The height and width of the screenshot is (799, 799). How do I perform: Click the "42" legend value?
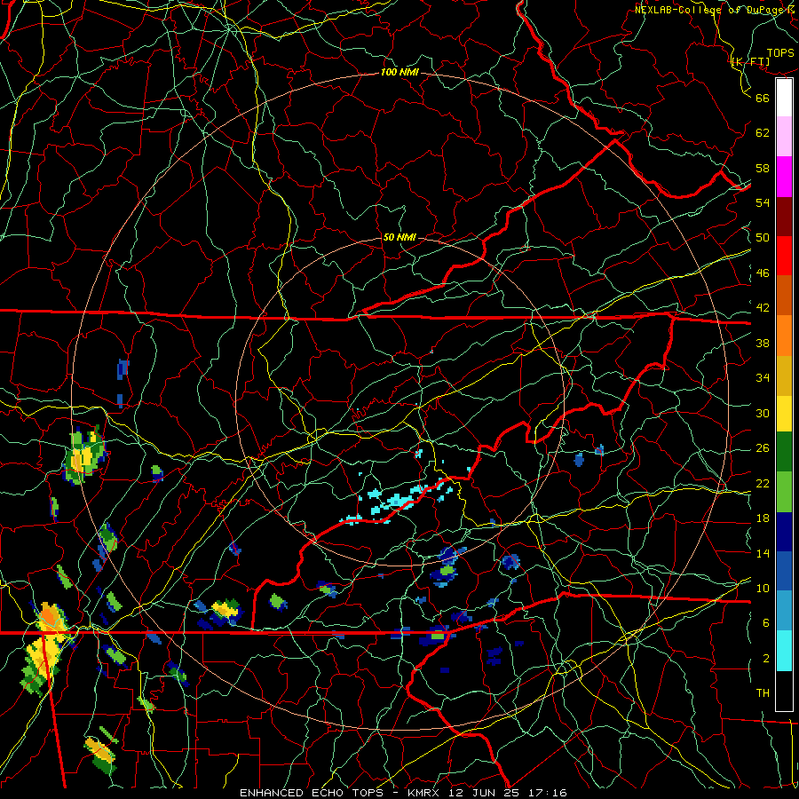click(x=763, y=308)
